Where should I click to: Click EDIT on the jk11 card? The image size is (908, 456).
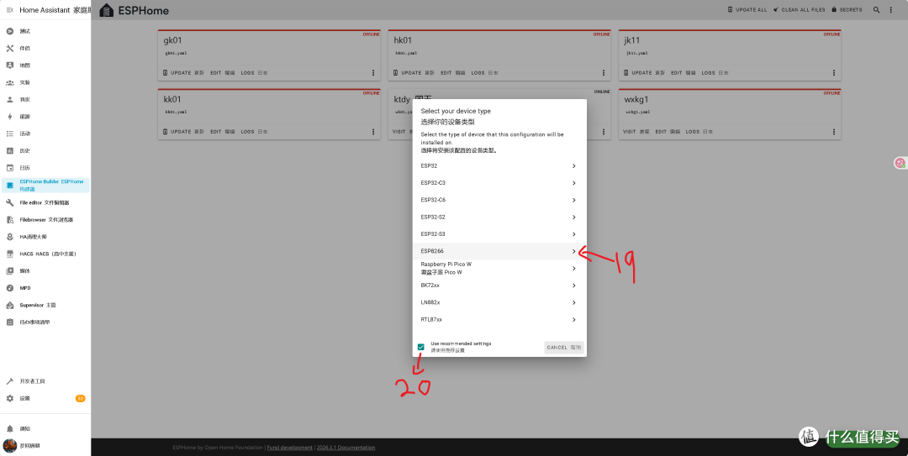point(684,73)
